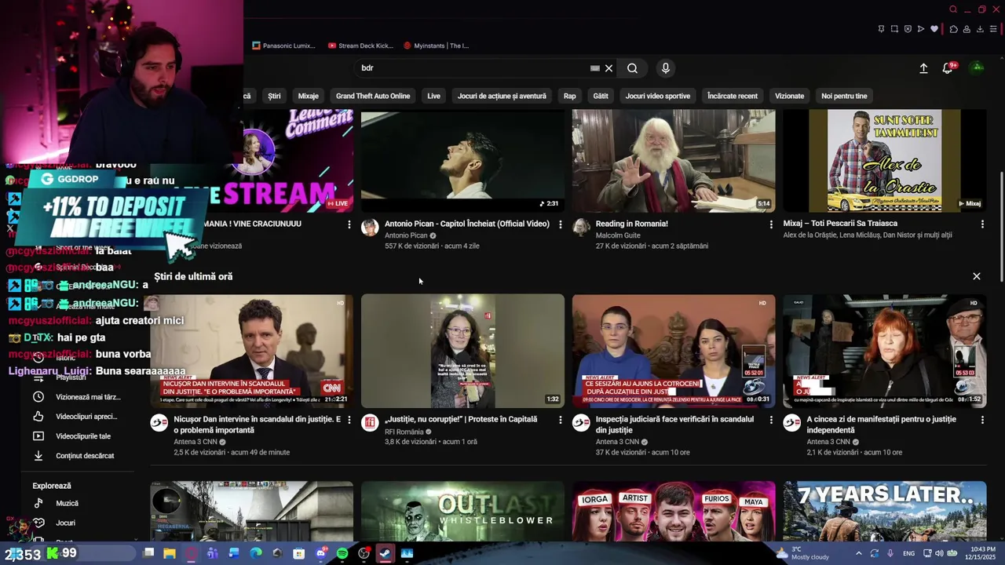1005x565 pixels.
Task: Take a snapshot with the browser snapshot icon
Action: point(894,29)
